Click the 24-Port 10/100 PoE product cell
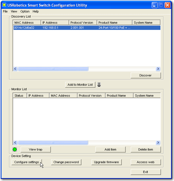 pyautogui.click(x=114, y=28)
